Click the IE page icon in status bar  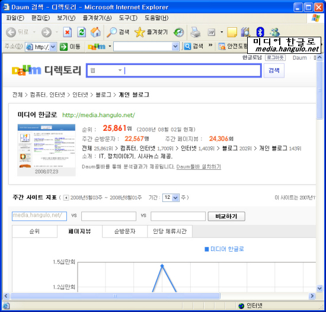coord(6,305)
